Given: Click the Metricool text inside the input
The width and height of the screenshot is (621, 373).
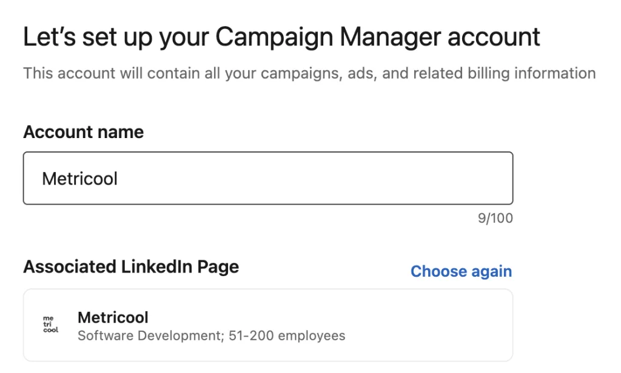Looking at the screenshot, I should point(79,179).
